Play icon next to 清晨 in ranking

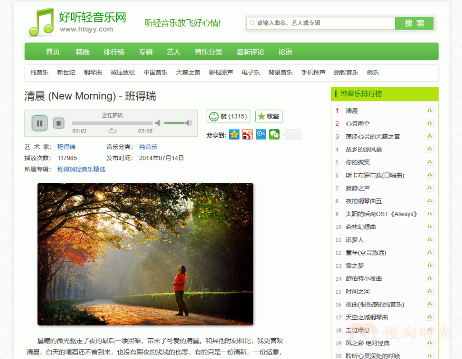click(x=430, y=110)
